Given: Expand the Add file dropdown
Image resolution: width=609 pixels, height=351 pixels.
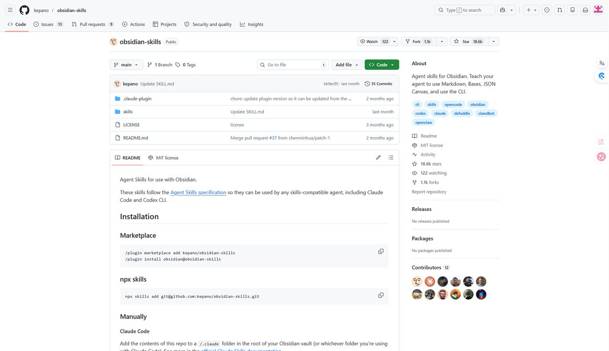Looking at the screenshot, I should [x=347, y=65].
